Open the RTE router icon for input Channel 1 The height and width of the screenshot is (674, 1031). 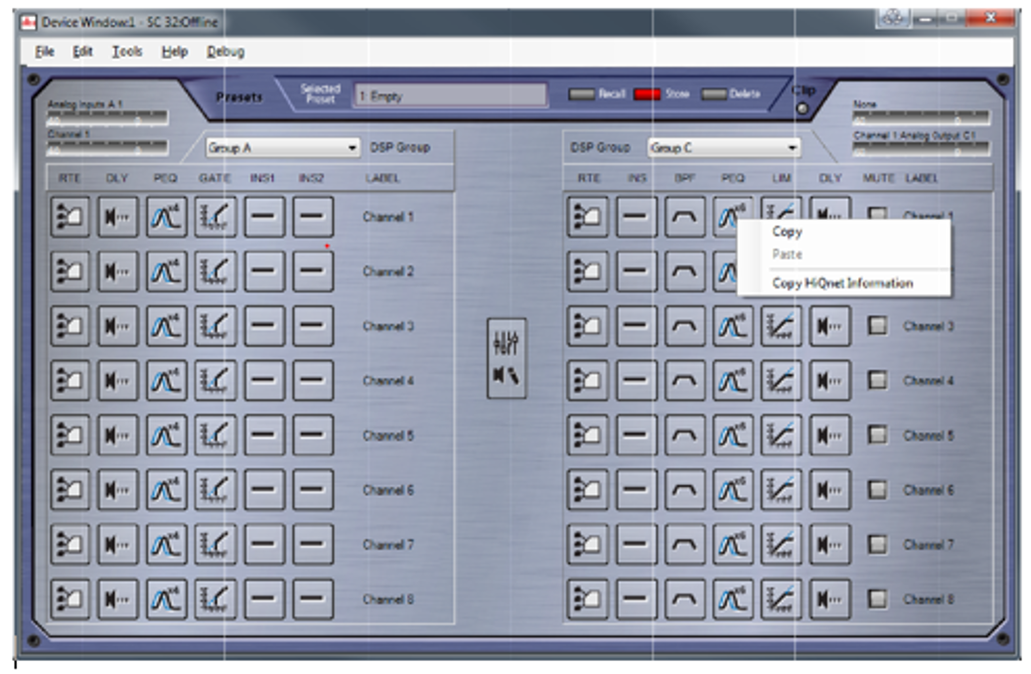pos(70,217)
